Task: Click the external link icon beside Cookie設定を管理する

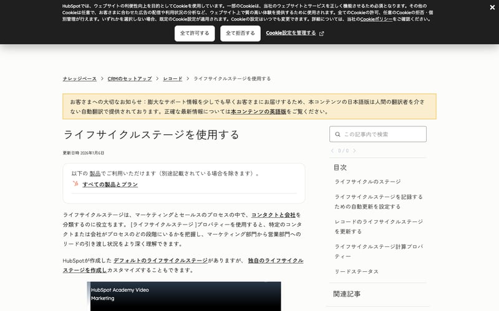Action: click(x=321, y=34)
